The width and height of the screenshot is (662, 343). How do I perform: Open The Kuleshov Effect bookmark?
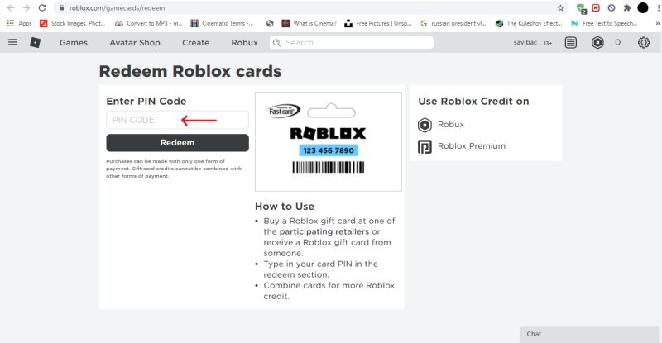pyautogui.click(x=529, y=24)
